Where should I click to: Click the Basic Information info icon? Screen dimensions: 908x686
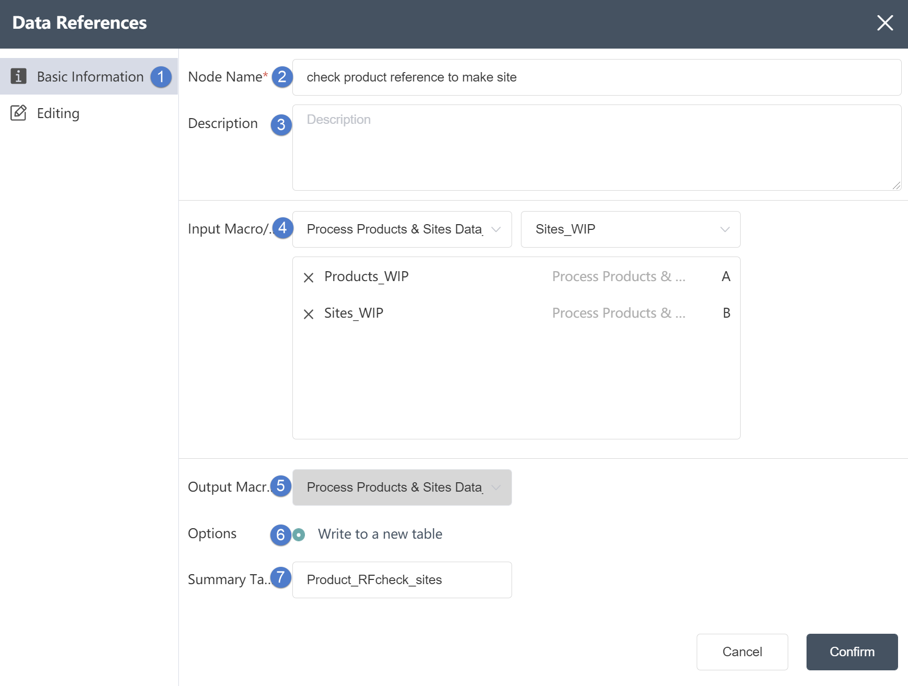(18, 76)
